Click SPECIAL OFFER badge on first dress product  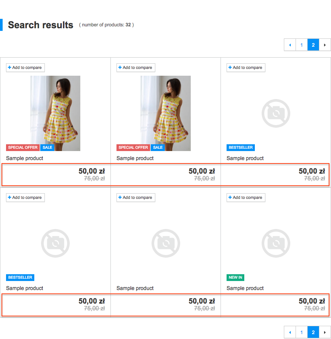23,148
